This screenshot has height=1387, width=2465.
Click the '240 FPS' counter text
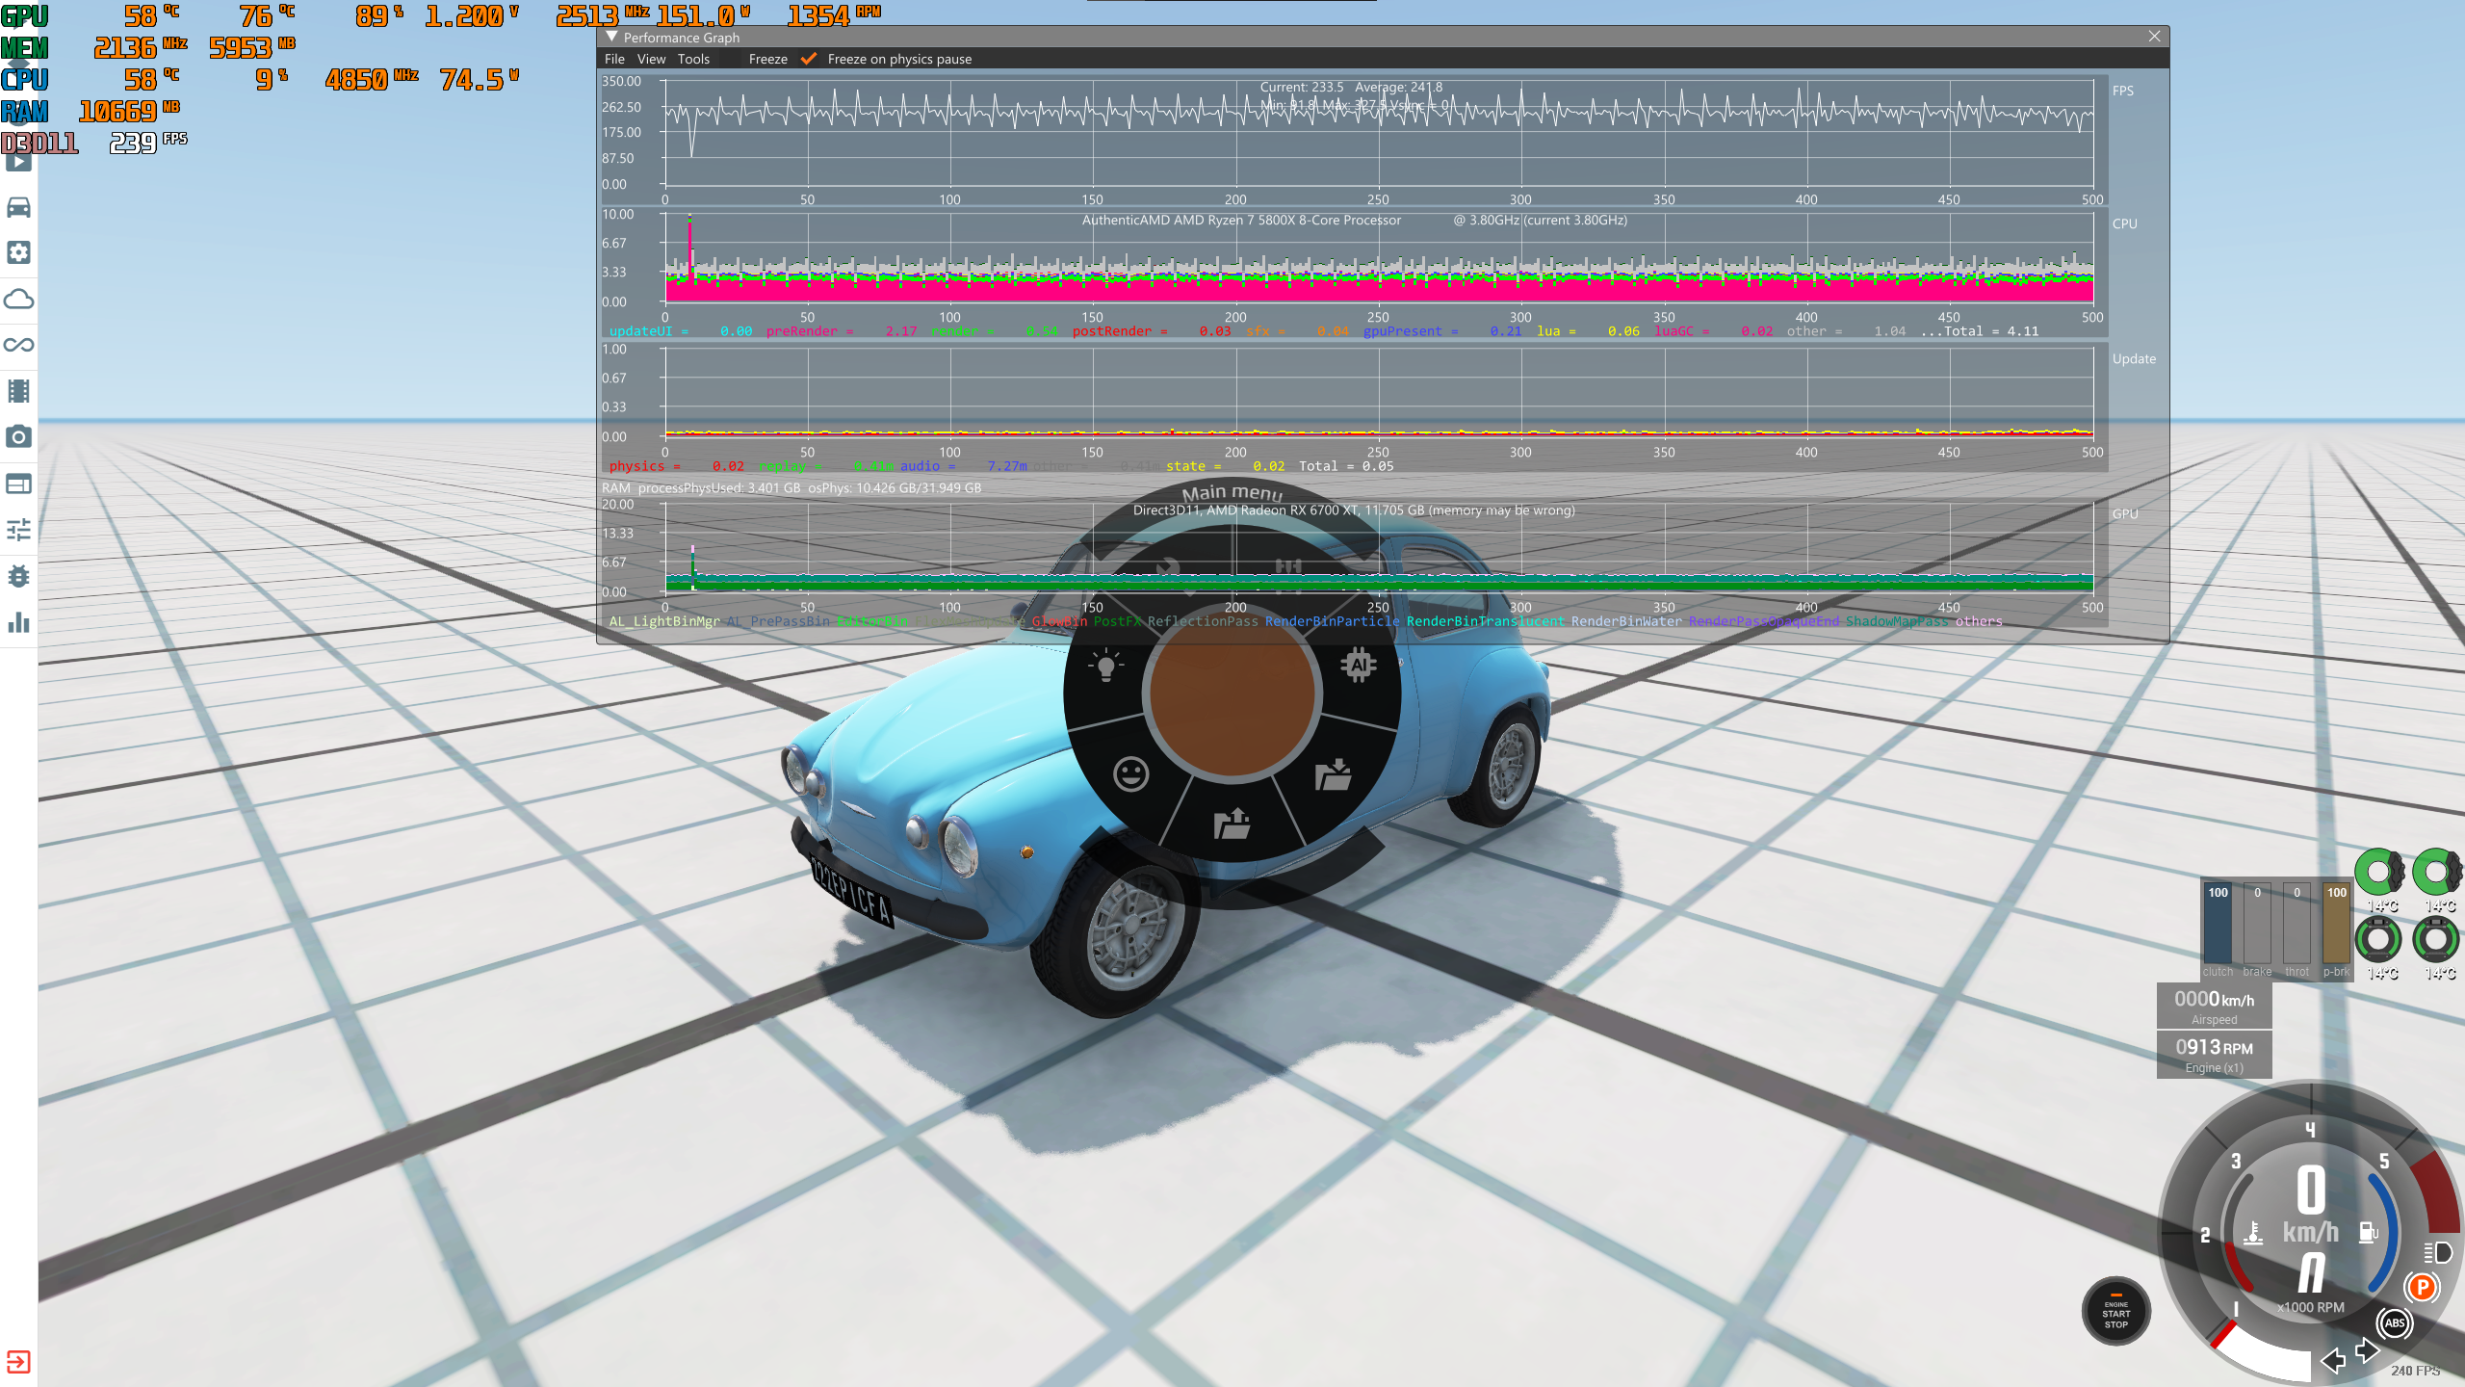coord(2415,1370)
